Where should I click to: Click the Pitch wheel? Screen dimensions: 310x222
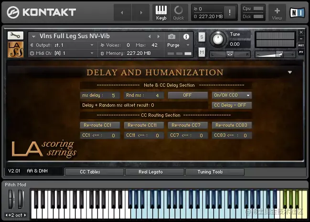tap(11, 199)
